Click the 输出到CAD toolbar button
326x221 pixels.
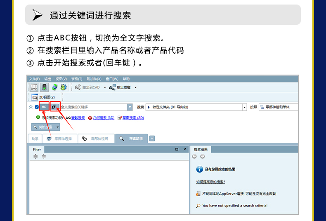tap(87, 87)
